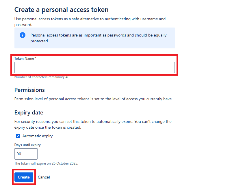Click the Create a personal access token title
245x193 pixels.
[61, 10]
